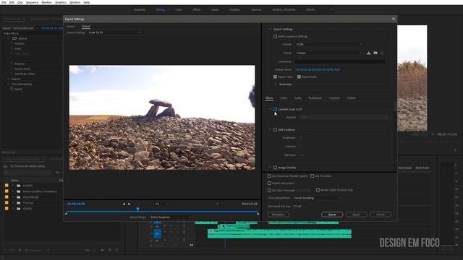Open the Multiplexer tab
This screenshot has width=463, height=260.
[315, 98]
